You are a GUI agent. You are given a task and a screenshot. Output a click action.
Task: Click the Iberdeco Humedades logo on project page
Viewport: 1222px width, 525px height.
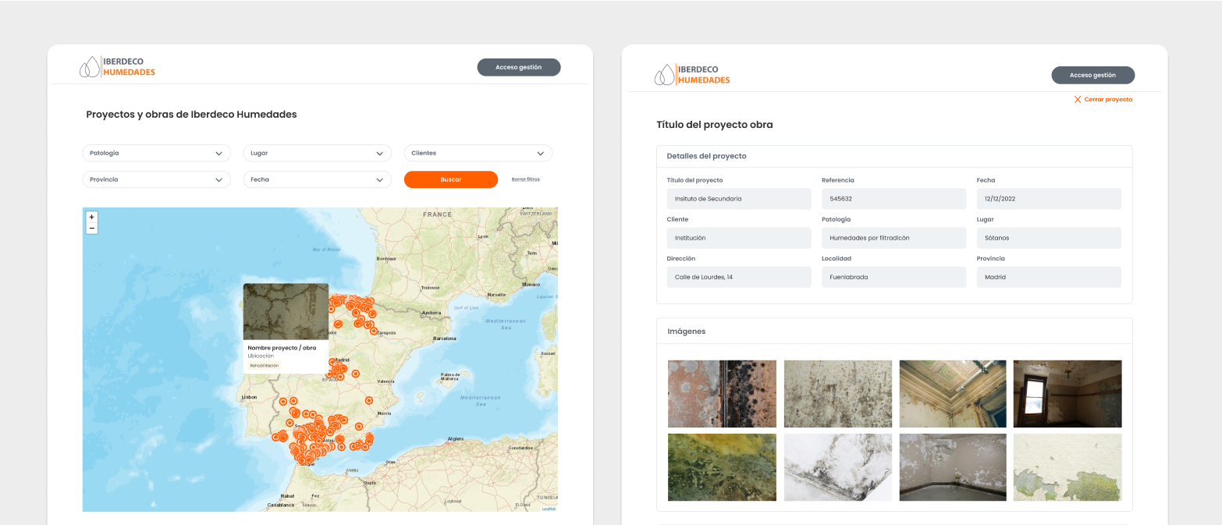(692, 75)
